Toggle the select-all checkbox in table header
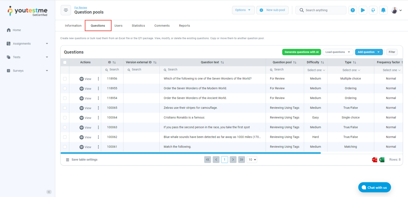Image resolution: width=408 pixels, height=197 pixels. pos(65,62)
